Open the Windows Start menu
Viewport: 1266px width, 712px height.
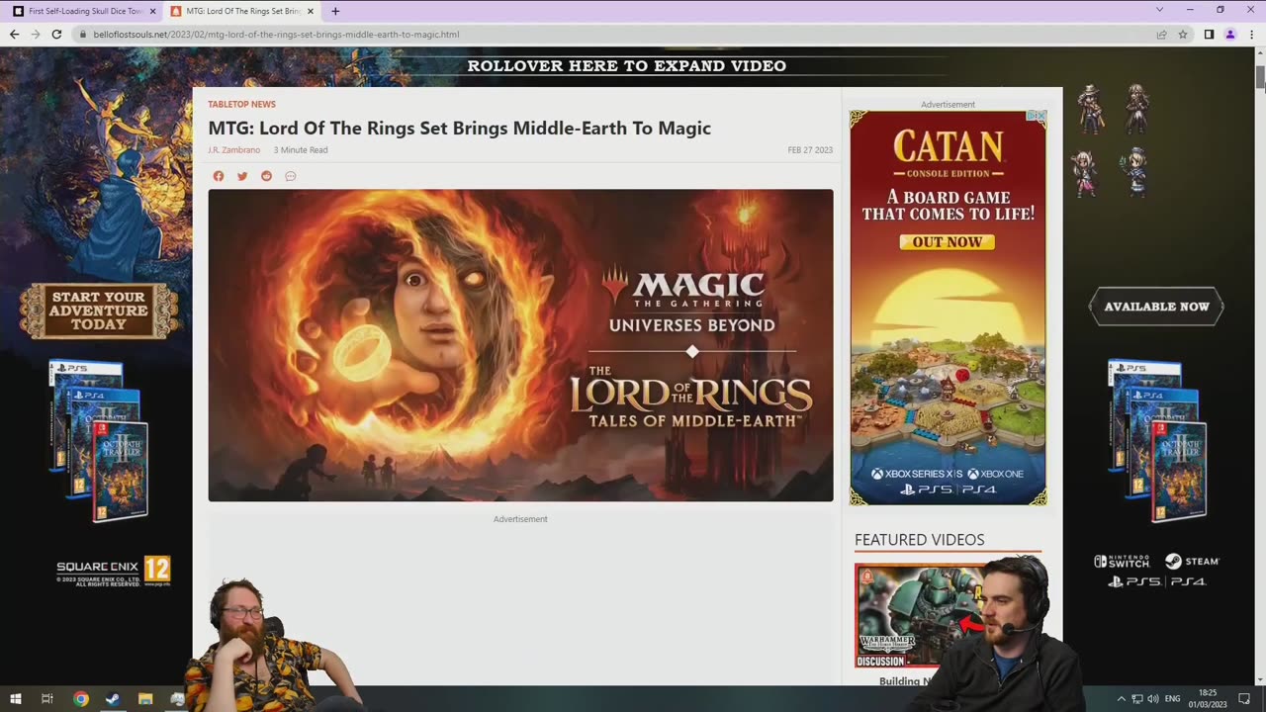pos(15,699)
